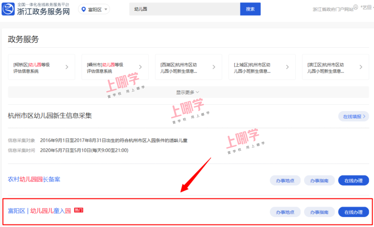Screen dimensions: 374x227
Task: Click the arrow on the 西湖区 service card
Action: (214, 67)
